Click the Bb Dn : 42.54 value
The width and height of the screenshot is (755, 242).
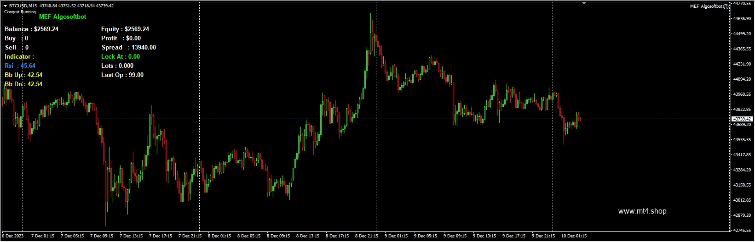point(23,84)
